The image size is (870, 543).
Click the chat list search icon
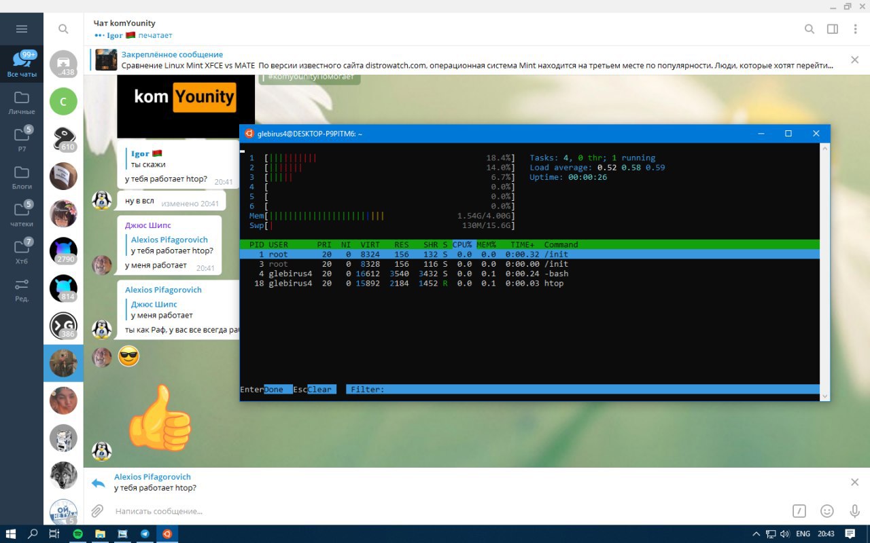tap(63, 29)
